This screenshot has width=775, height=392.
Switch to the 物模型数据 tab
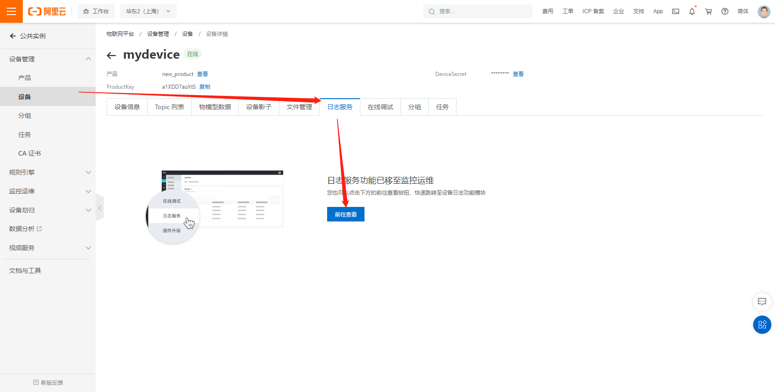(x=215, y=107)
